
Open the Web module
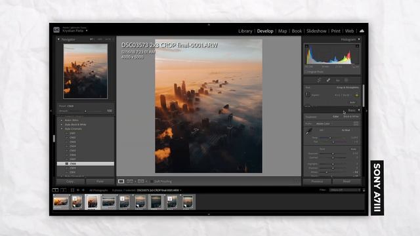[349, 31]
